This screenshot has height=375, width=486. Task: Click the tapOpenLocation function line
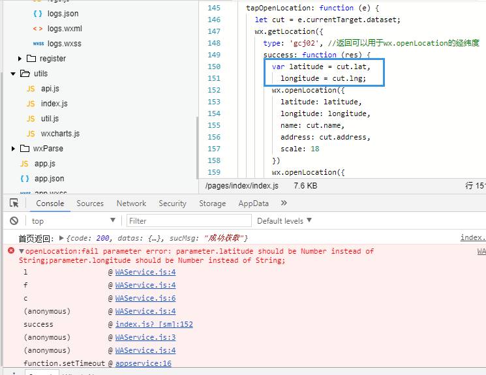312,8
